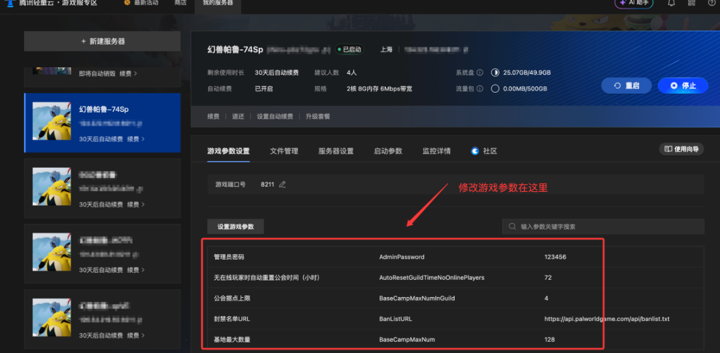Go to 最新活动 in the top navigation
The image size is (720, 353).
click(x=142, y=3)
